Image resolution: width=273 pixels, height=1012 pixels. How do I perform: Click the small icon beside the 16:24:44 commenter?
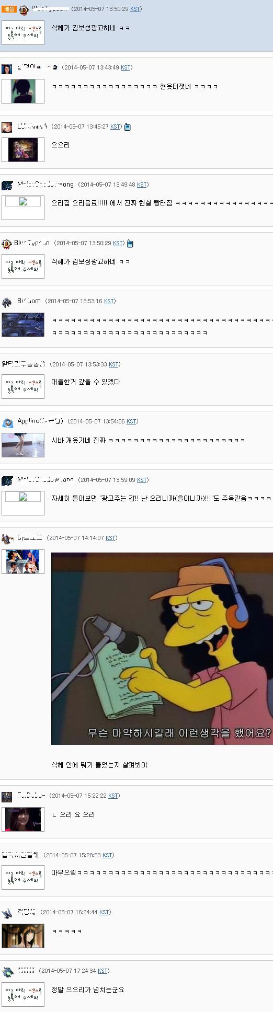pos(7,913)
